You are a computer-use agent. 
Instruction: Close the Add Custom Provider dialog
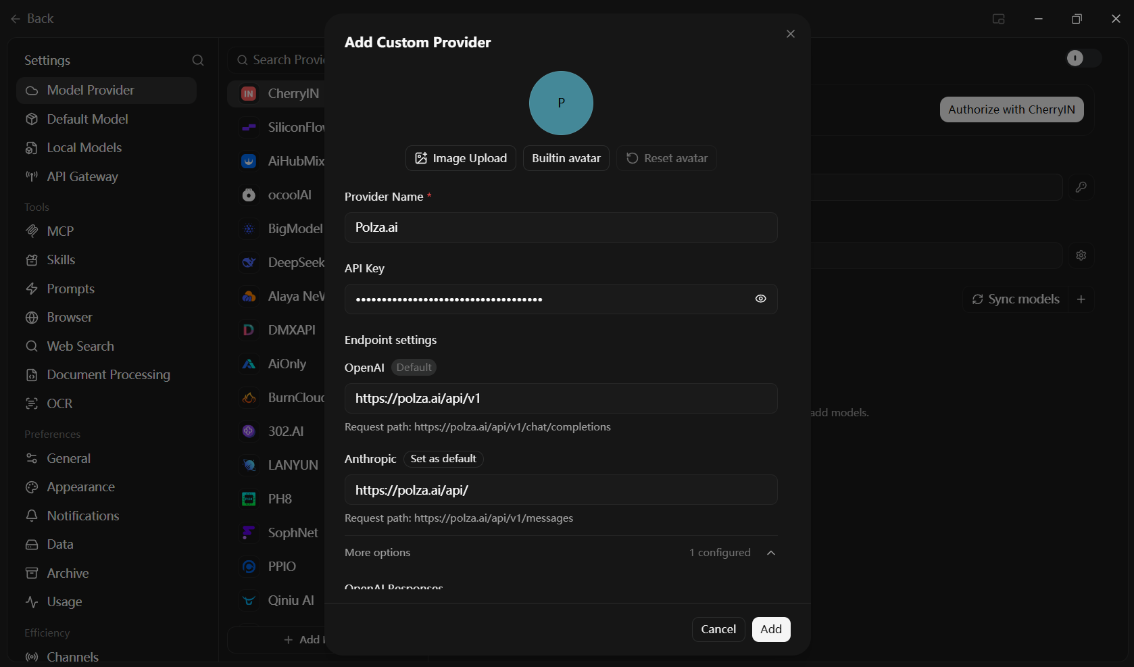(x=790, y=34)
